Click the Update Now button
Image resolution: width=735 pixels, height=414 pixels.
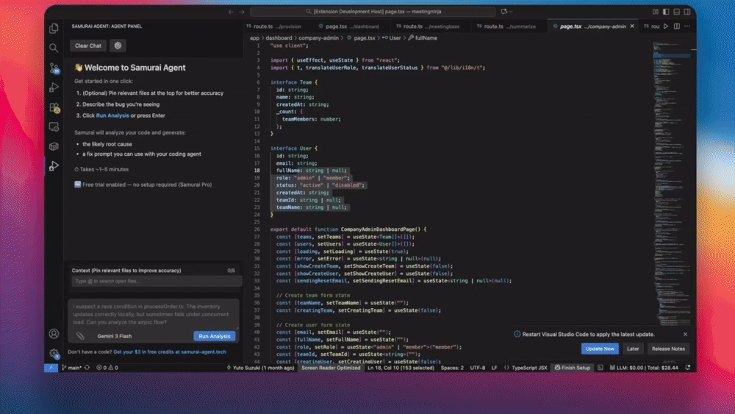(x=600, y=349)
